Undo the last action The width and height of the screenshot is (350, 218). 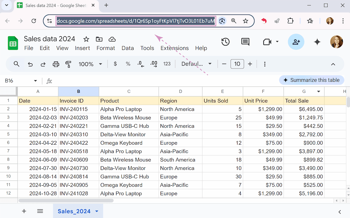pos(30,64)
